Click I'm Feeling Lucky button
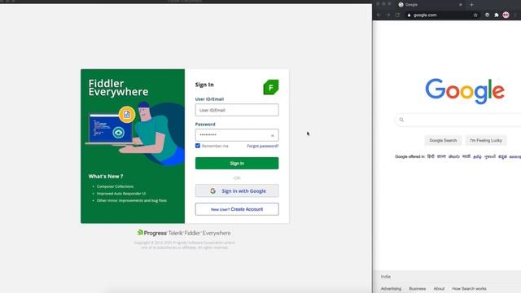The image size is (521, 293). [x=486, y=141]
